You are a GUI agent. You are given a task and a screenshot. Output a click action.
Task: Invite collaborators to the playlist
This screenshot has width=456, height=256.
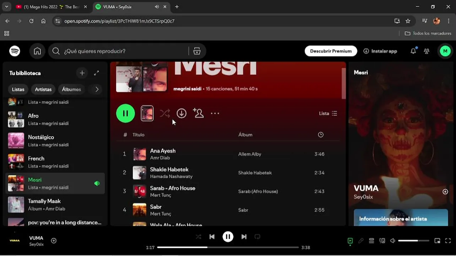tap(198, 113)
